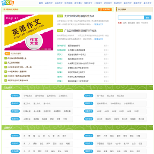The height and width of the screenshot is (154, 154).
Task: Click the blue 高中作文 category pill
Action: coord(15,103)
